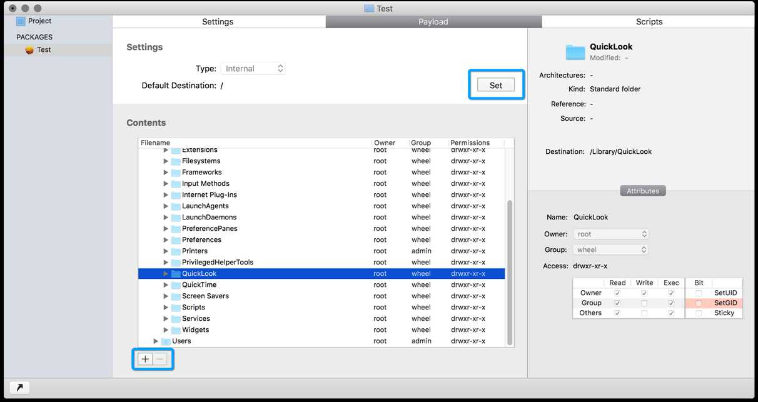
Task: Select the Widgets row name
Action: click(195, 330)
